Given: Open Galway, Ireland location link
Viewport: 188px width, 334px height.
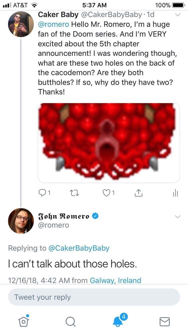Looking at the screenshot, I should click(115, 280).
